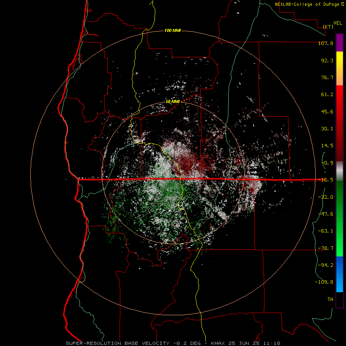
Task: Click the -16.5 velocity scale value
Action: (326, 180)
